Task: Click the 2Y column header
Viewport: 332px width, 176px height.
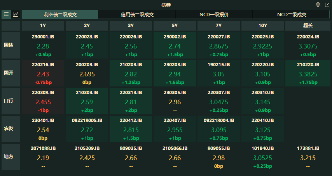Action: [x=87, y=26]
